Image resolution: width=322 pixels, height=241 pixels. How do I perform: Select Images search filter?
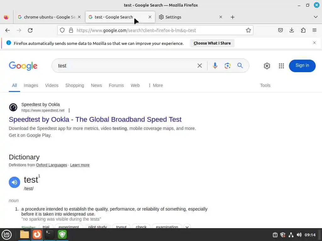(31, 85)
